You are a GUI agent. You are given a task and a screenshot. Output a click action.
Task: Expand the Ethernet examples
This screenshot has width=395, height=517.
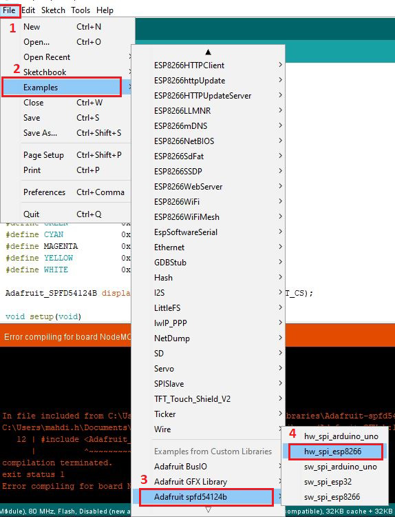pyautogui.click(x=208, y=247)
